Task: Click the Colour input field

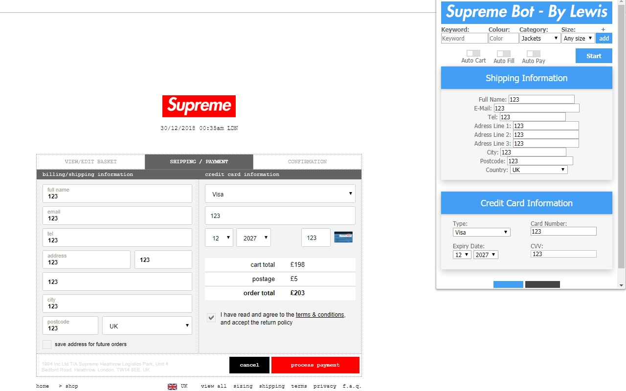Action: click(x=503, y=38)
